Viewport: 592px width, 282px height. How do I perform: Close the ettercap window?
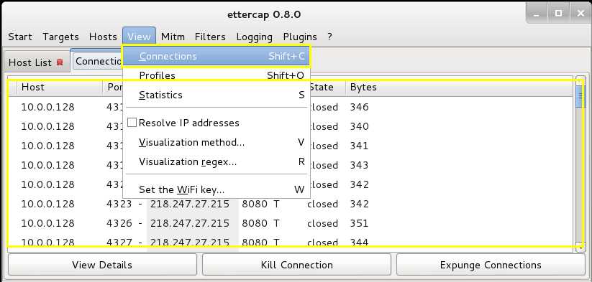click(x=580, y=14)
